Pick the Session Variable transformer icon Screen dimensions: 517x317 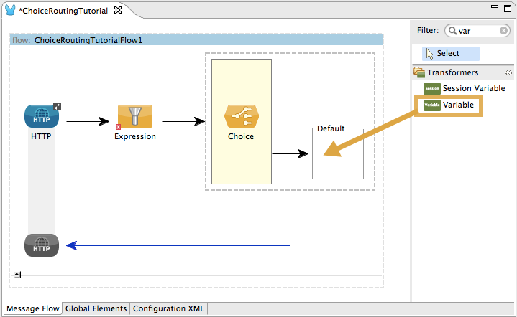[x=431, y=88]
